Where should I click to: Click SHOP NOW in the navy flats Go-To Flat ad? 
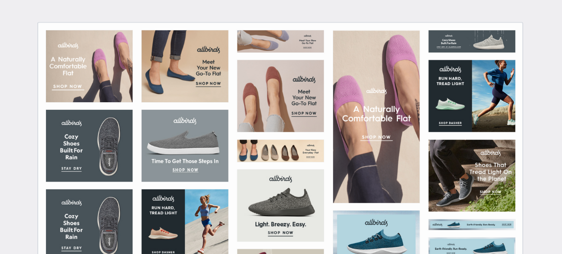[208, 84]
